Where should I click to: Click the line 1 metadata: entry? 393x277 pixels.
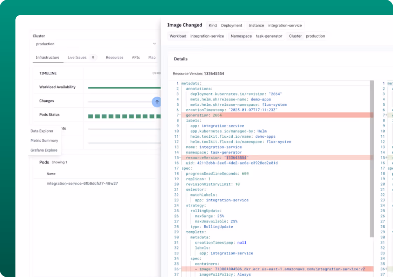pos(192,83)
